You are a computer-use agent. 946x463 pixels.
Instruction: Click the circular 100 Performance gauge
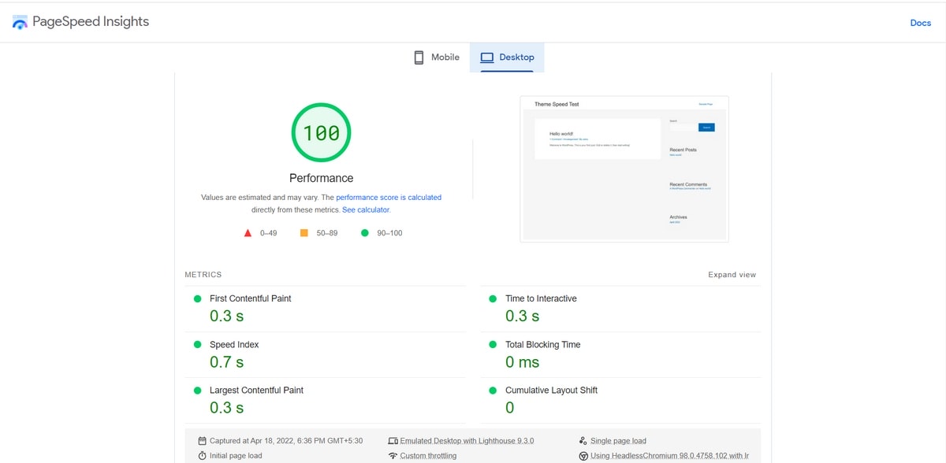coord(321,132)
